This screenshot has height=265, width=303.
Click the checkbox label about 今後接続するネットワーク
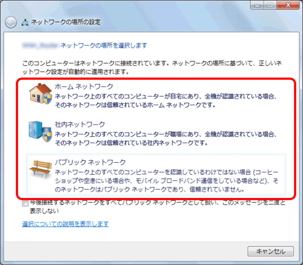pos(158,207)
